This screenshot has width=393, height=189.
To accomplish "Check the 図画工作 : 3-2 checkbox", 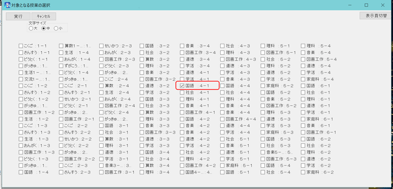I will (x=142, y=79).
